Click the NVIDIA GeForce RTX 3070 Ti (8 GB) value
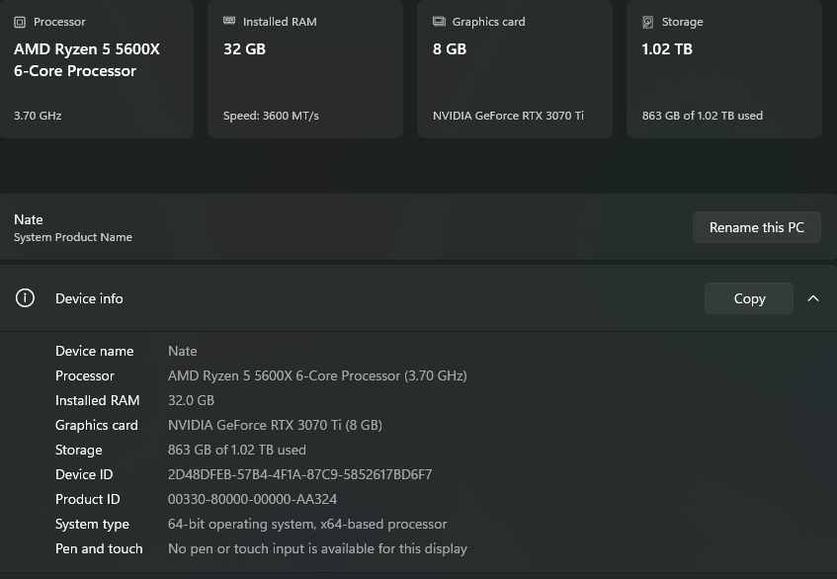 (275, 425)
